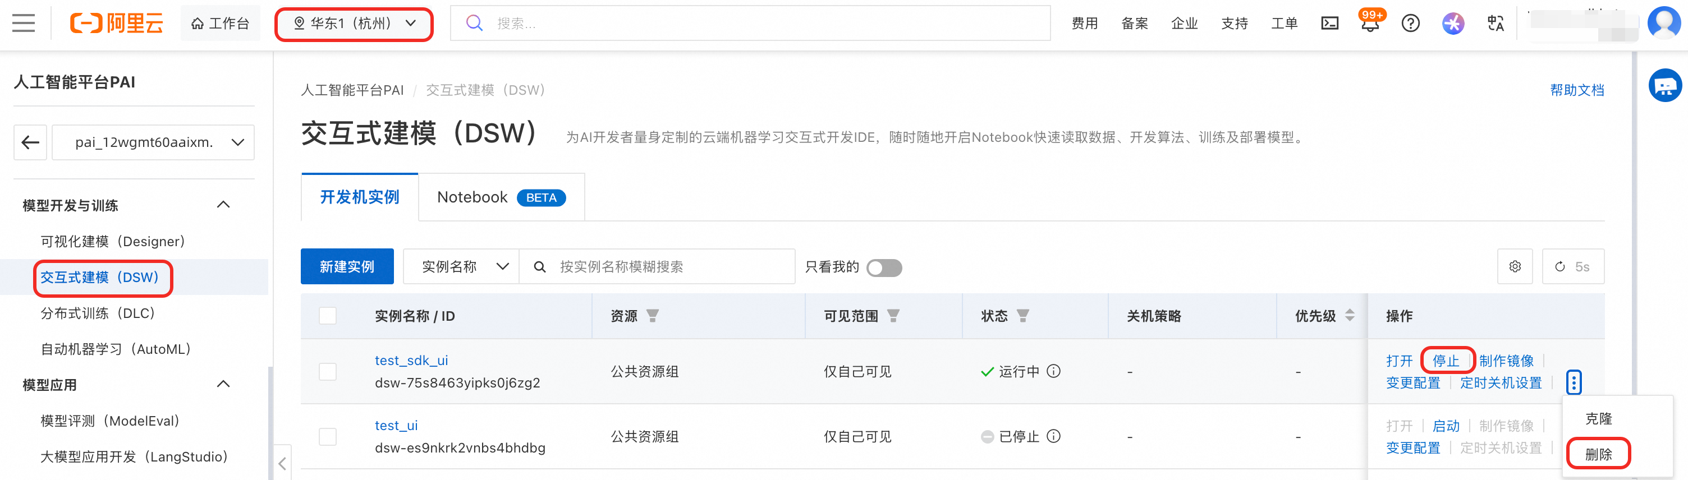Screen dimensions: 1688x480
Task: Open the language switch icon
Action: tap(1496, 24)
